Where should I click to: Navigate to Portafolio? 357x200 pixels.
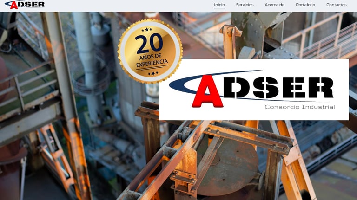click(305, 5)
